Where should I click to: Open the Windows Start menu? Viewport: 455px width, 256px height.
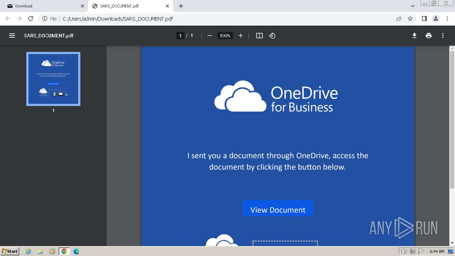point(10,251)
